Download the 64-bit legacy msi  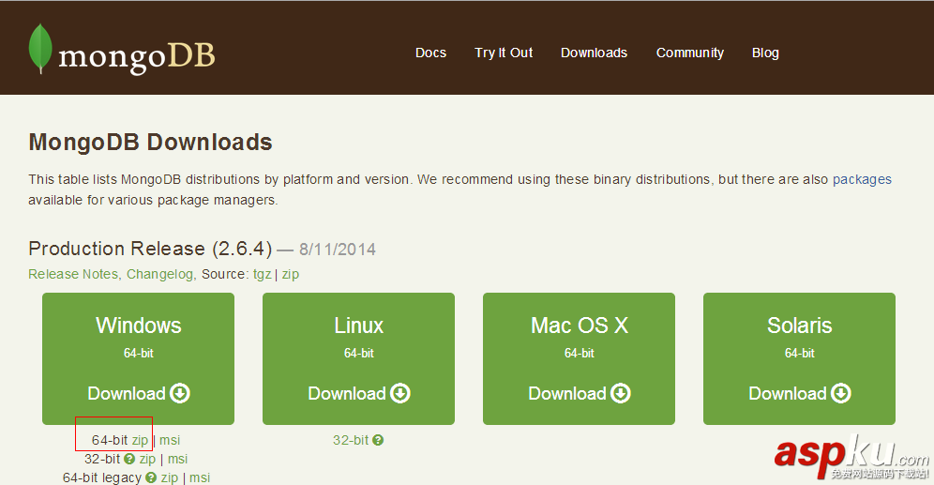pos(200,477)
